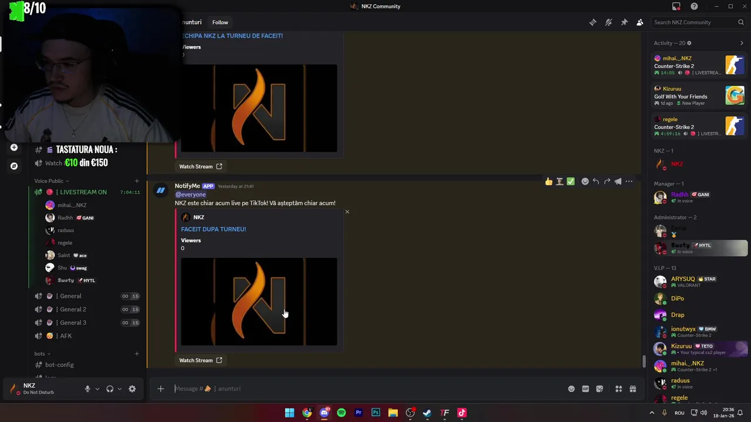
Task: Open Drap in member list
Action: (x=699, y=315)
